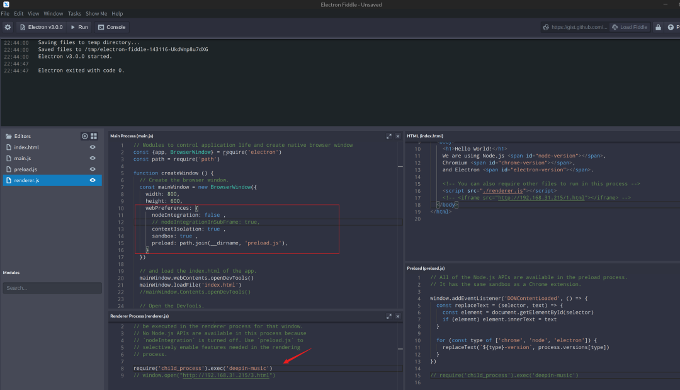680x390 pixels.
Task: Close the Main Process editor panel
Action: tap(398, 136)
